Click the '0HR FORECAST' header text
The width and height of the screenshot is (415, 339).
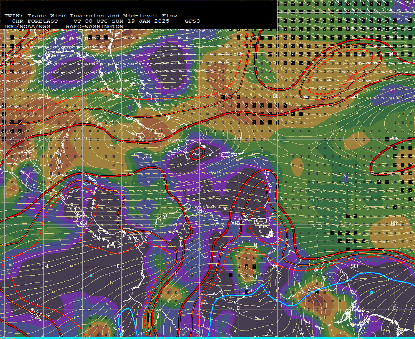[35, 21]
